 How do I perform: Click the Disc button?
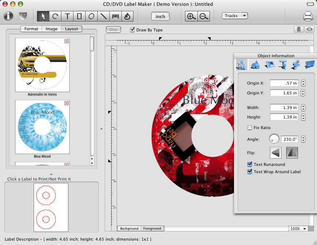pyautogui.click(x=113, y=30)
